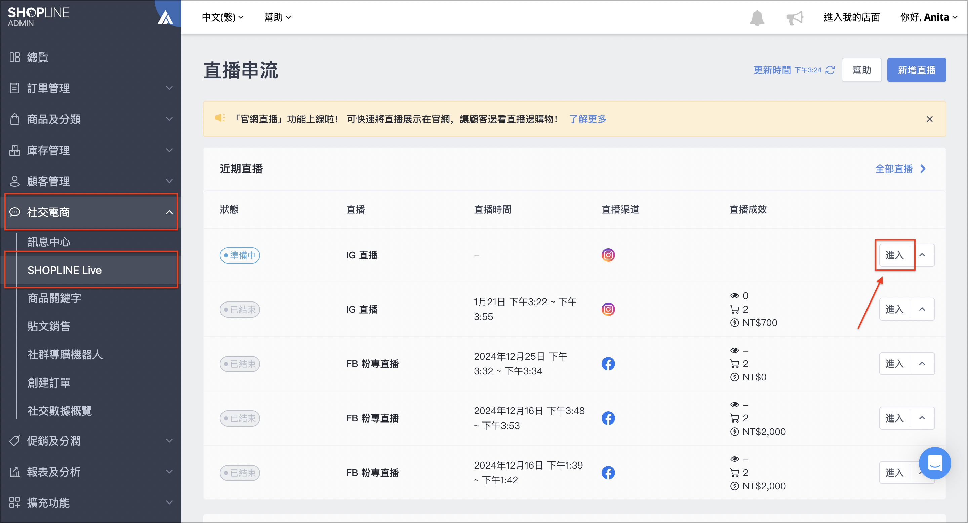This screenshot has height=523, width=968.
Task: Click 進入我的店面 in top bar
Action: click(x=851, y=17)
